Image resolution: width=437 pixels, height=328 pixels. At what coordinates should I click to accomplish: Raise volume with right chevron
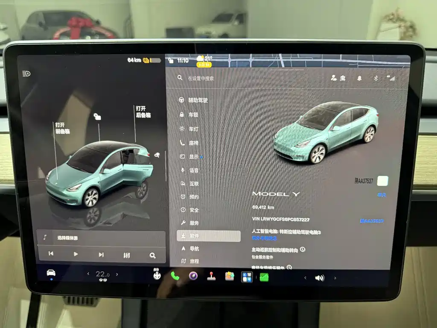335,278
